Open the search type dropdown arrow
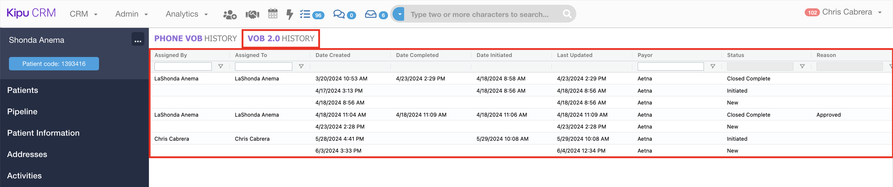The height and width of the screenshot is (187, 893). (399, 14)
